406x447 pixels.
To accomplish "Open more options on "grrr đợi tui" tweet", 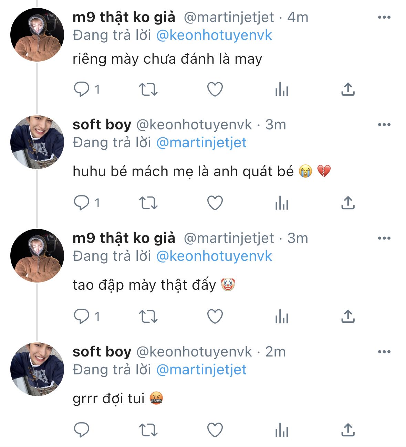I will click(x=384, y=352).
